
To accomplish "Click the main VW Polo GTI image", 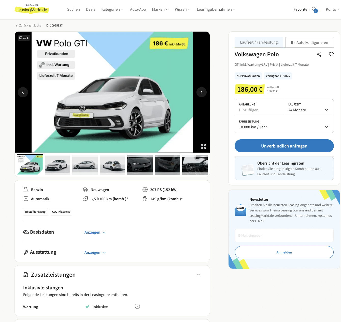I will tap(112, 92).
